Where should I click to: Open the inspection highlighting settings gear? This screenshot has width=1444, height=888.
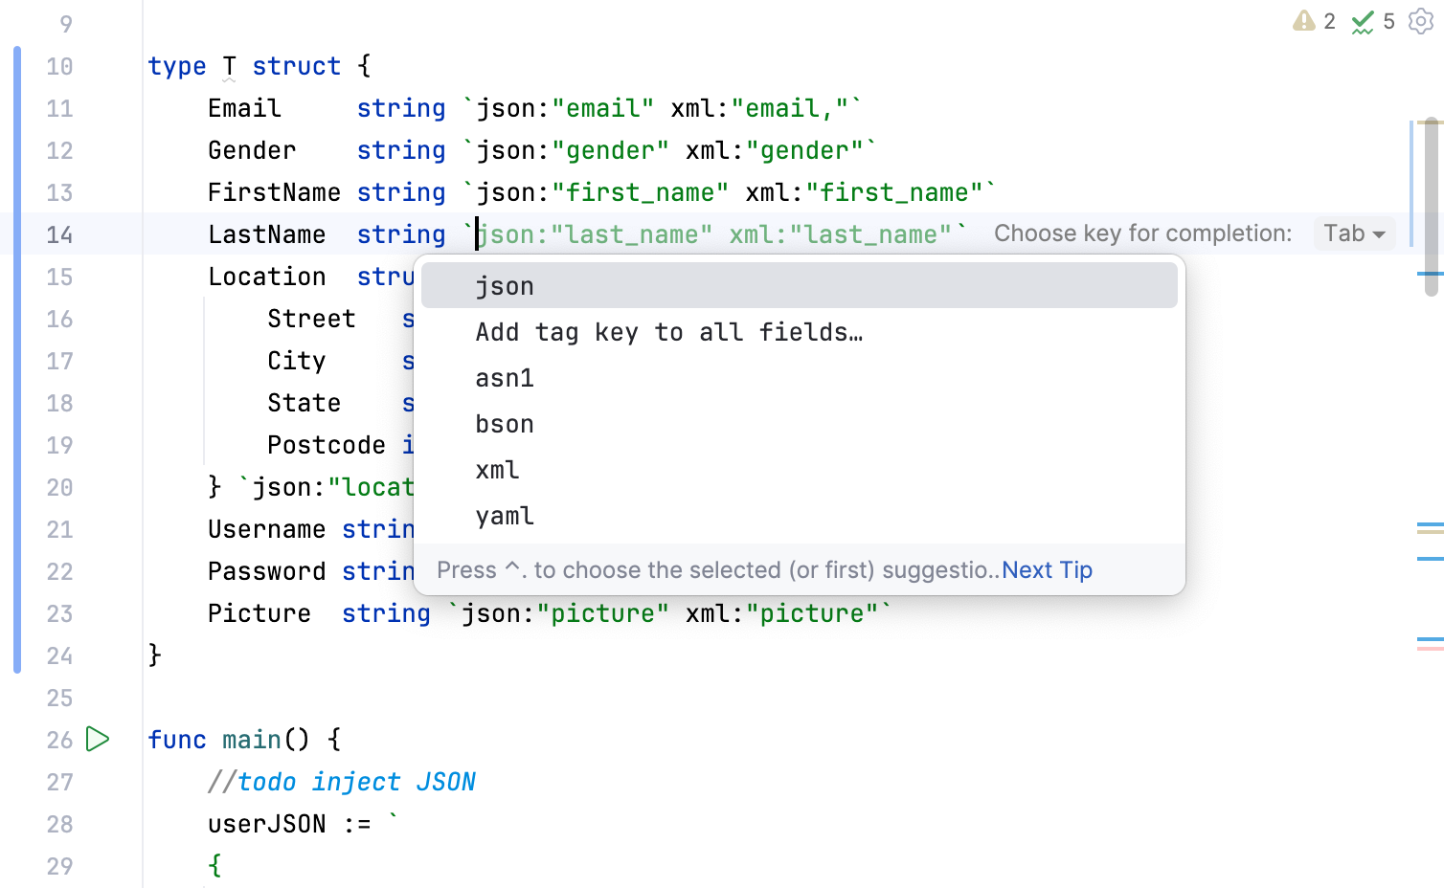tap(1421, 21)
